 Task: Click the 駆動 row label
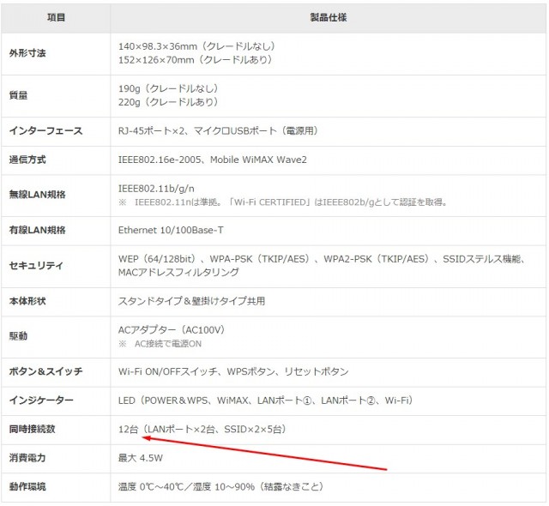(x=19, y=336)
